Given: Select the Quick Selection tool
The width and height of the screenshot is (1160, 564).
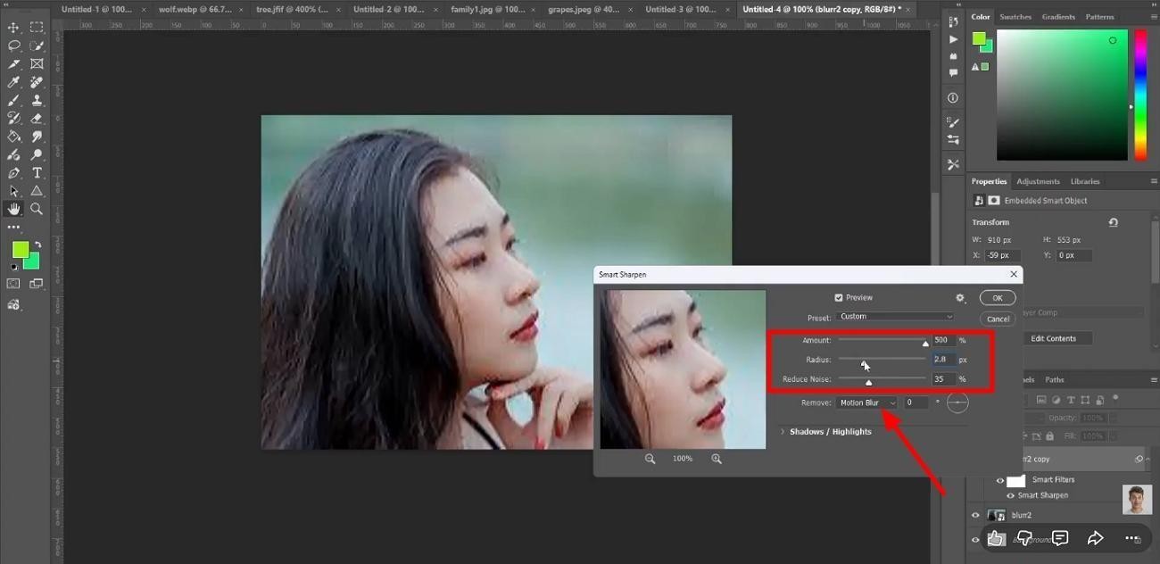Looking at the screenshot, I should pos(37,46).
